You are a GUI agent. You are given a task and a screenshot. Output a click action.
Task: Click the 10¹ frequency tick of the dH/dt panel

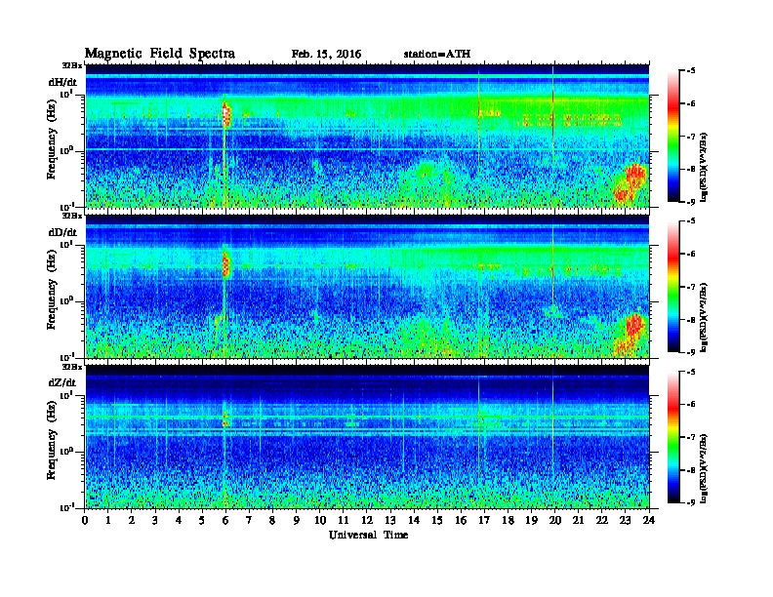click(67, 95)
